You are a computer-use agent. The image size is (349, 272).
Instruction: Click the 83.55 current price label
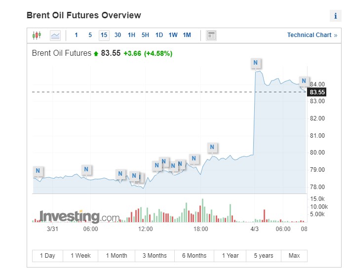pos(316,92)
